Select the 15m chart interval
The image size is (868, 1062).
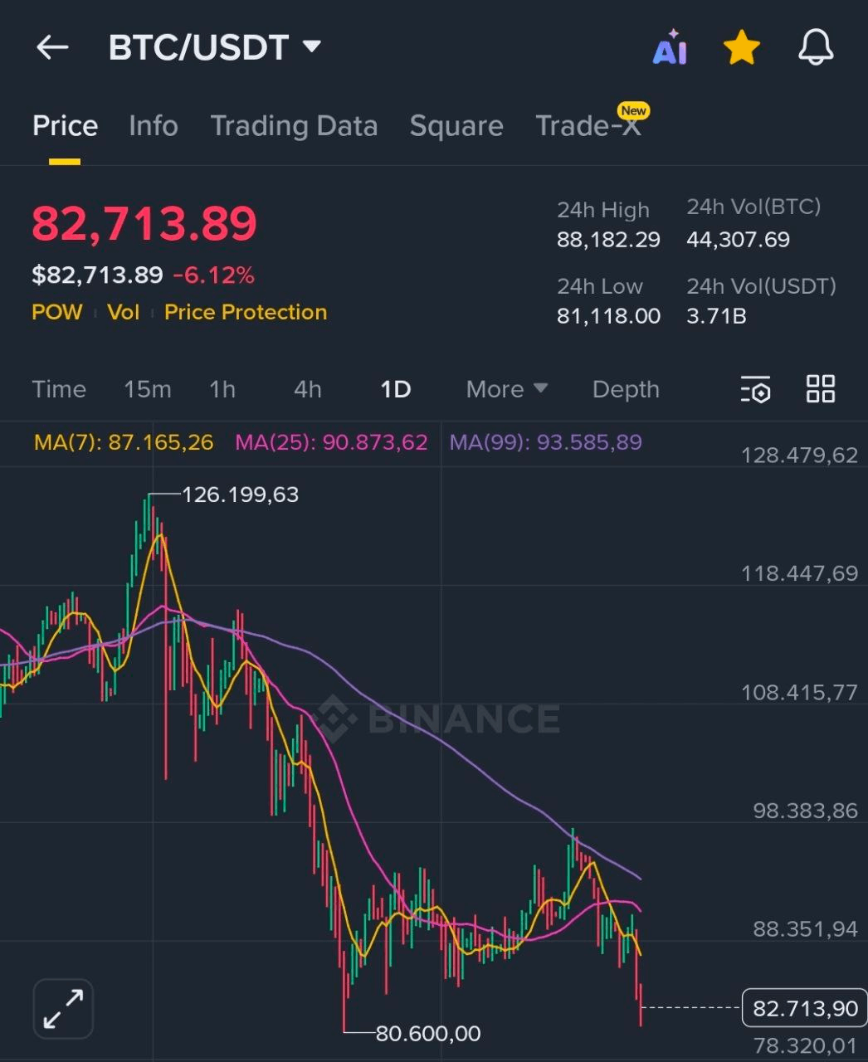(147, 389)
